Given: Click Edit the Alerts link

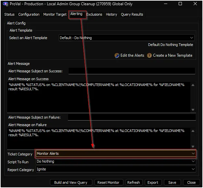Looking at the screenshot, I should pyautogui.click(x=132, y=55).
